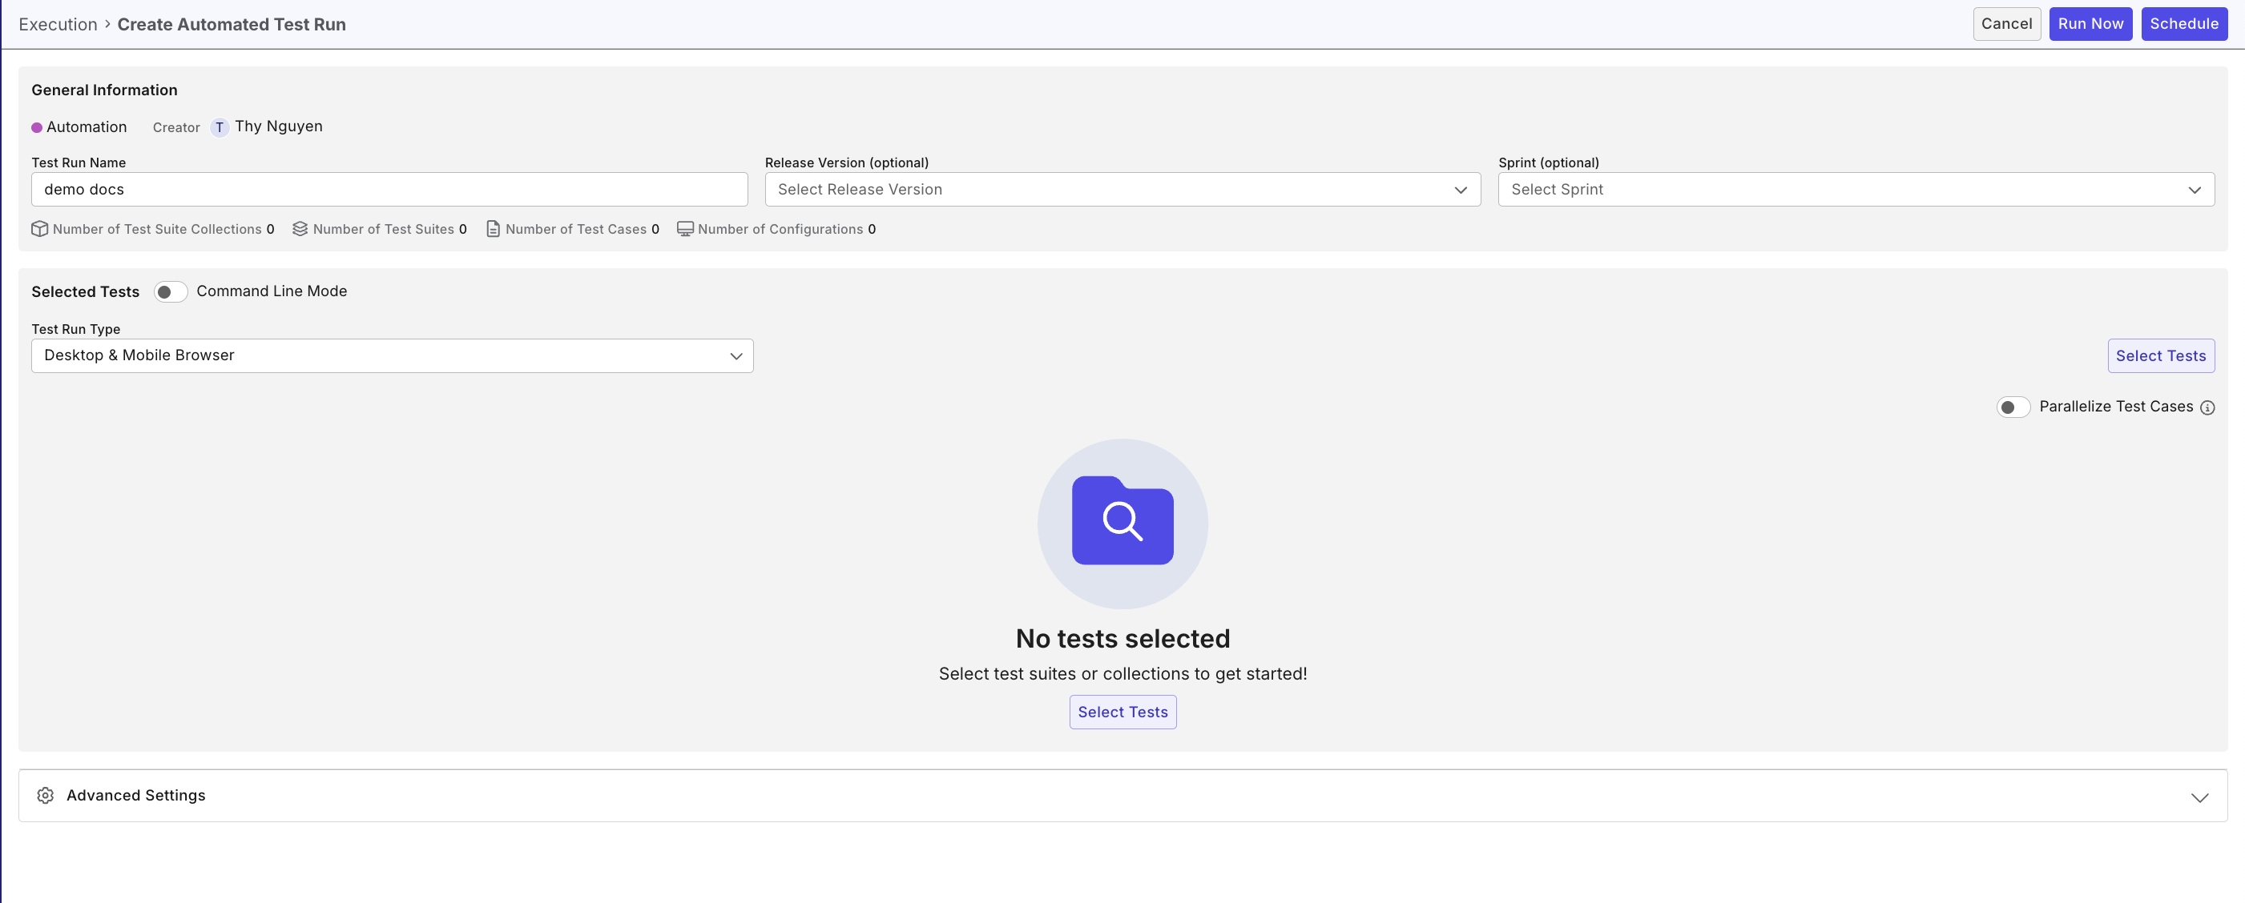The image size is (2245, 903).
Task: Click the Advanced Settings gear icon
Action: click(46, 795)
